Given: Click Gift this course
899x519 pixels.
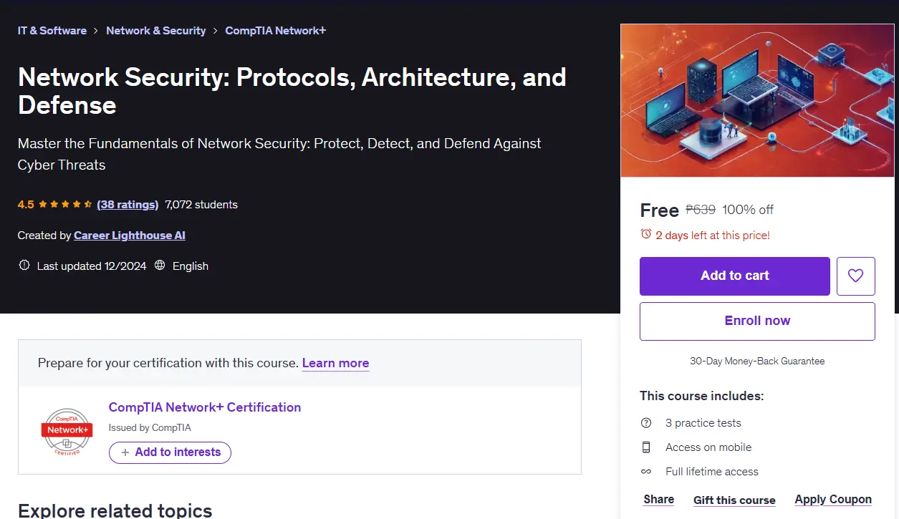Looking at the screenshot, I should (734, 500).
